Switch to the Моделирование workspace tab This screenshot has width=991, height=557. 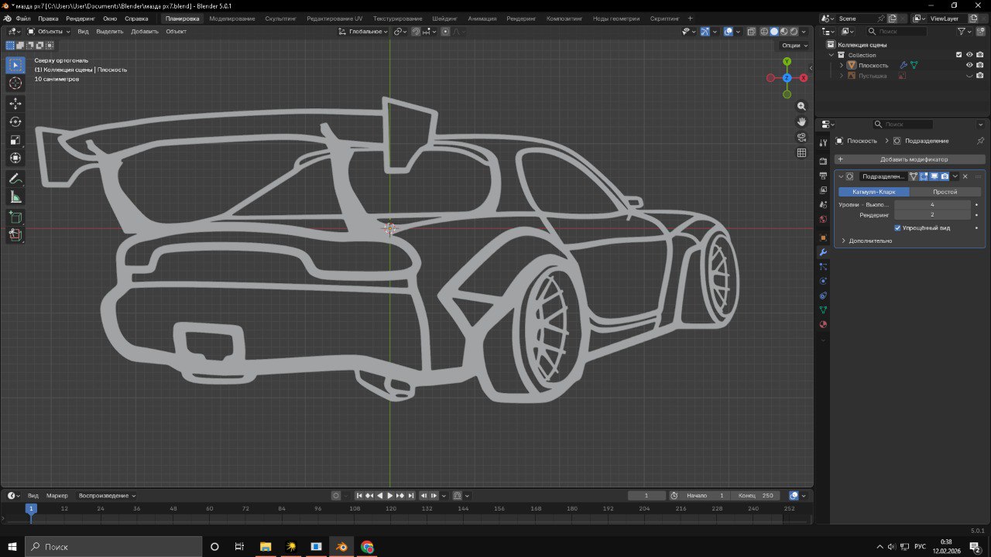(232, 18)
